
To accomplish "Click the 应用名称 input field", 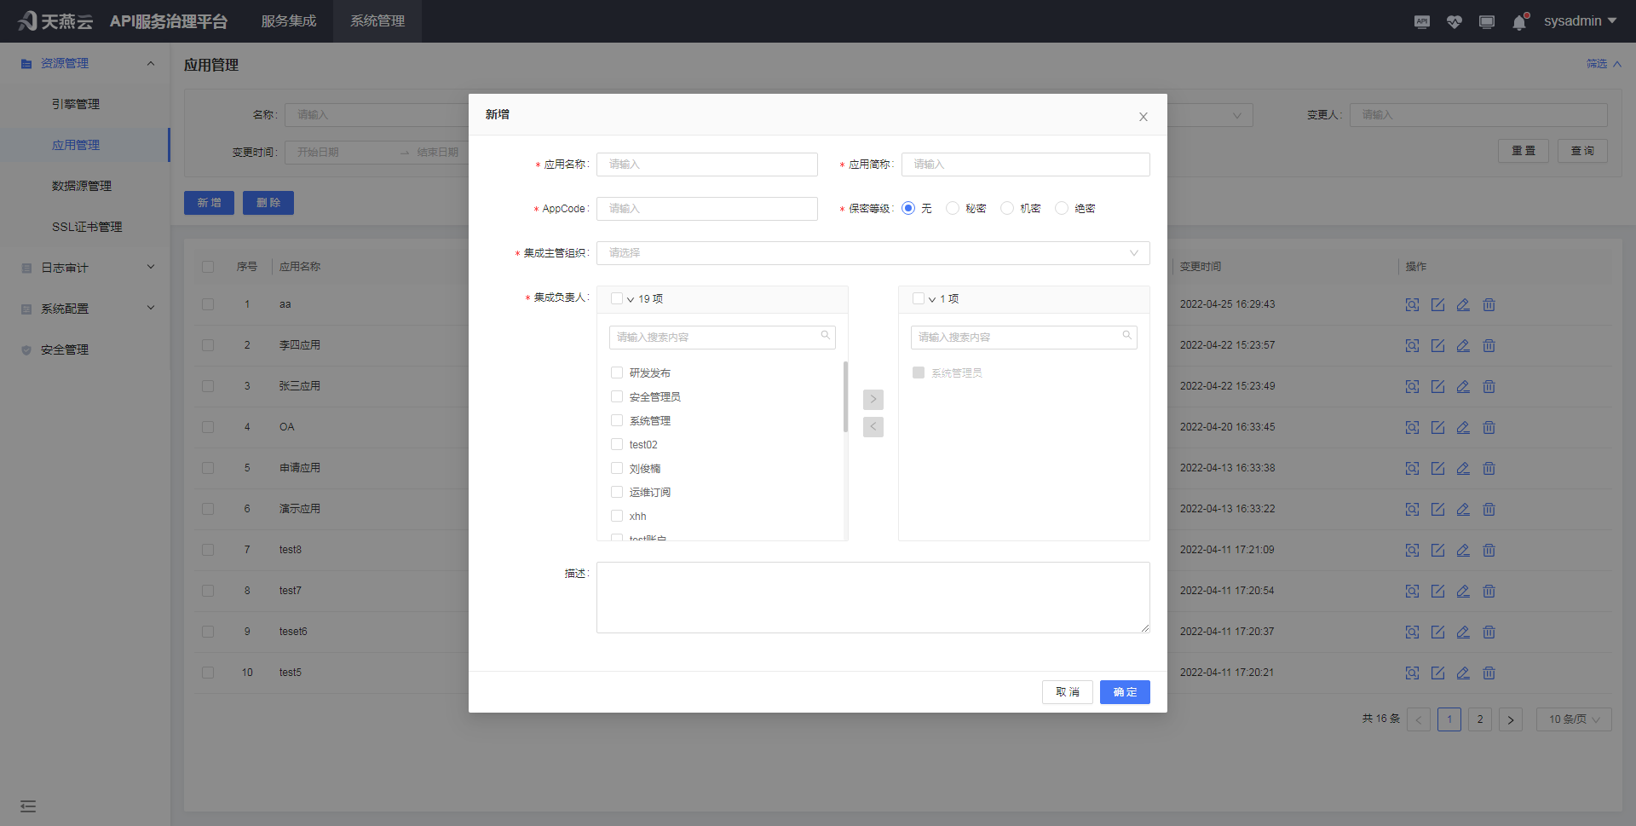I will tap(706, 165).
